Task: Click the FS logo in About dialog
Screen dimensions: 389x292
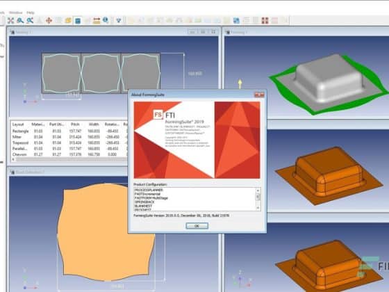Action: (158, 115)
